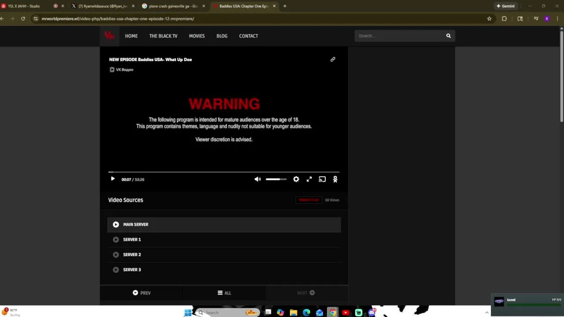Screen dimensions: 564x317
Task: Open video player settings gear
Action: coord(296,179)
